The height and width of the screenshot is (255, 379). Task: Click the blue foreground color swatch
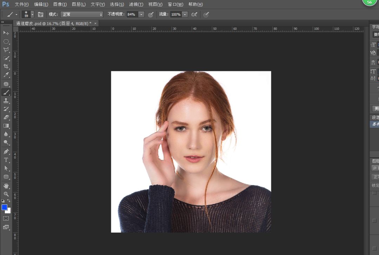[x=4, y=207]
